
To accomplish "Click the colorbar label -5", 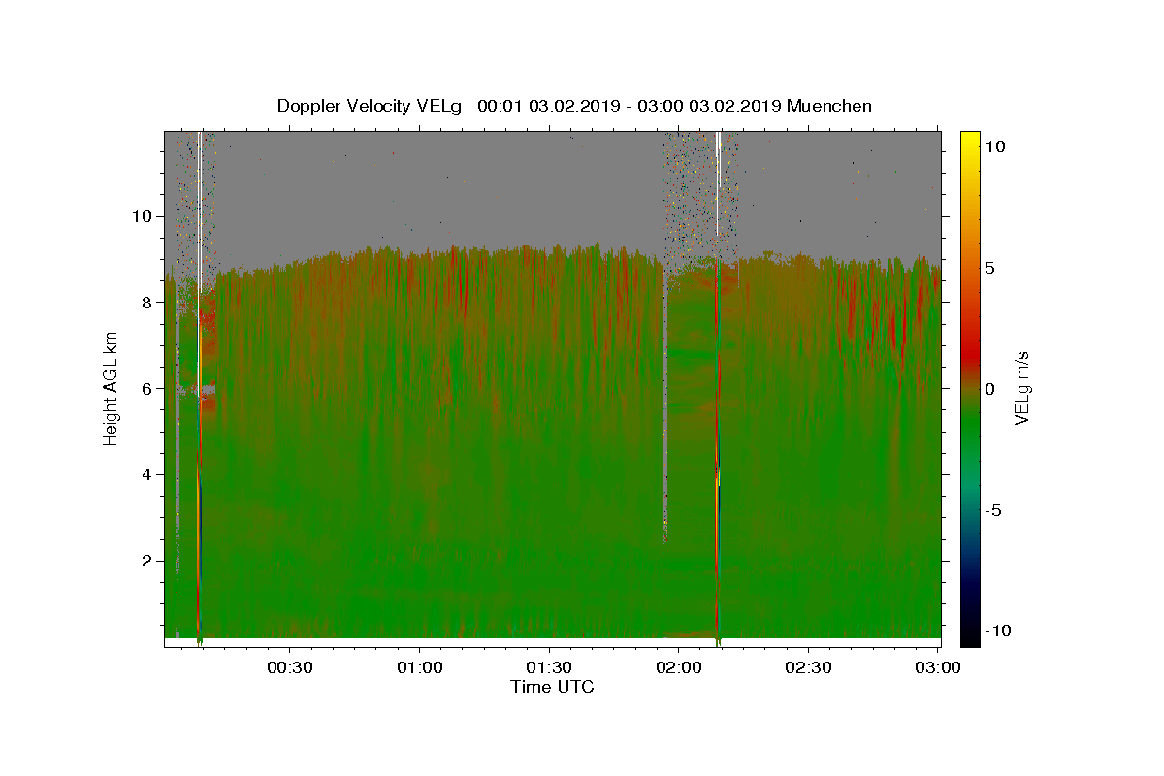I will pyautogui.click(x=997, y=510).
